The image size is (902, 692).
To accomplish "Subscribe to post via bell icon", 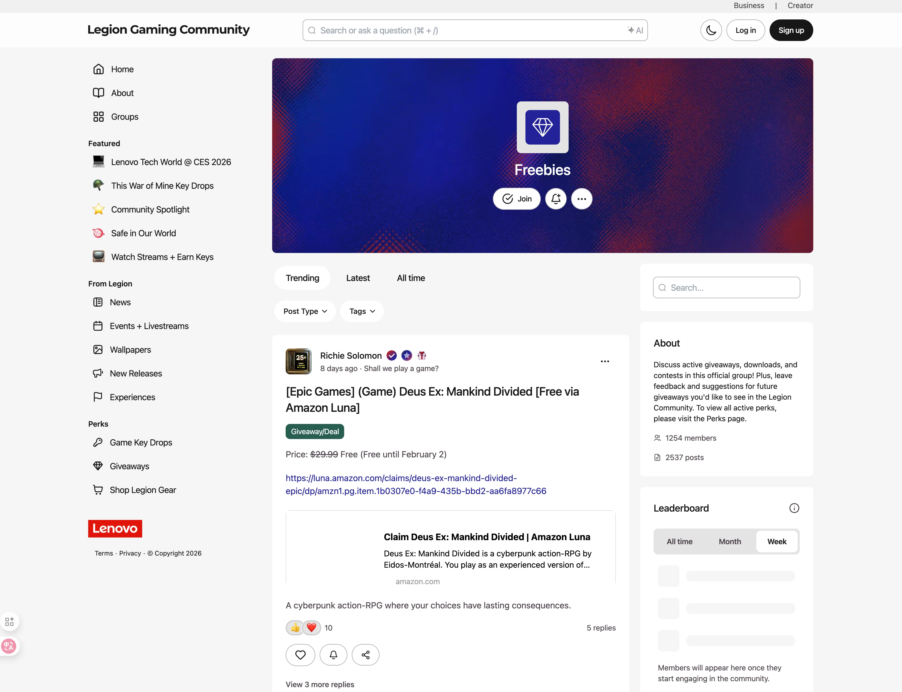I will pos(333,655).
